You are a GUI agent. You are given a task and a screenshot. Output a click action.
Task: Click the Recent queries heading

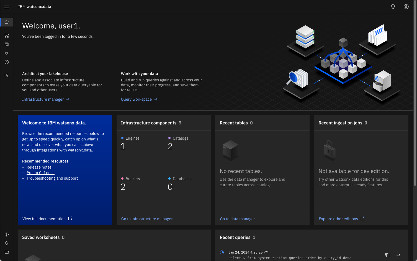pos(235,237)
